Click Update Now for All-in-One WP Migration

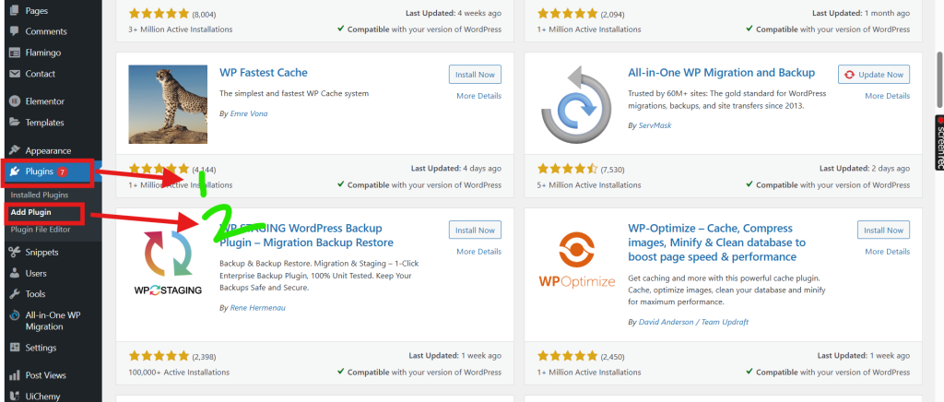(x=874, y=75)
